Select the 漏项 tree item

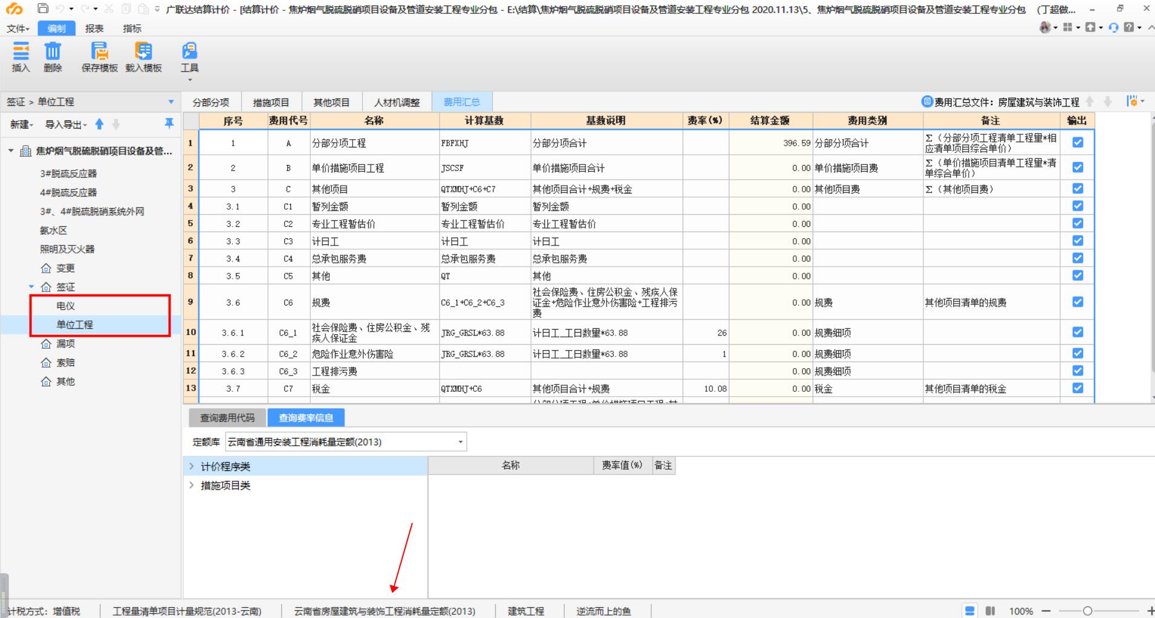pyautogui.click(x=65, y=343)
